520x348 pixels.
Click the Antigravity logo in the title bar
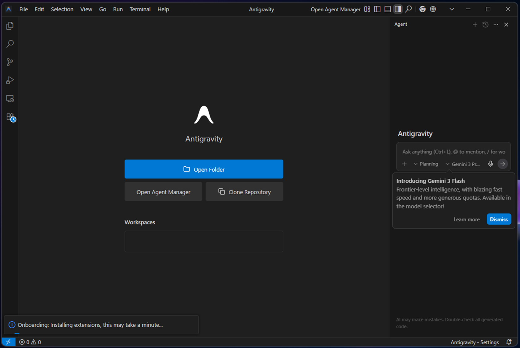(9, 9)
